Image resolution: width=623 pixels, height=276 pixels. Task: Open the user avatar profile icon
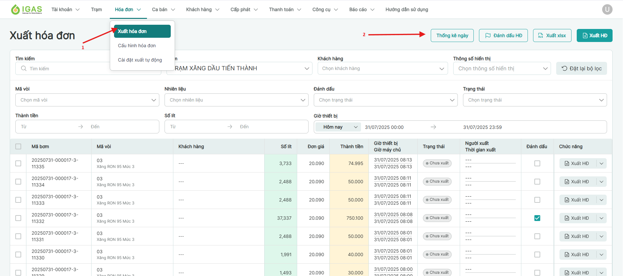tap(607, 9)
